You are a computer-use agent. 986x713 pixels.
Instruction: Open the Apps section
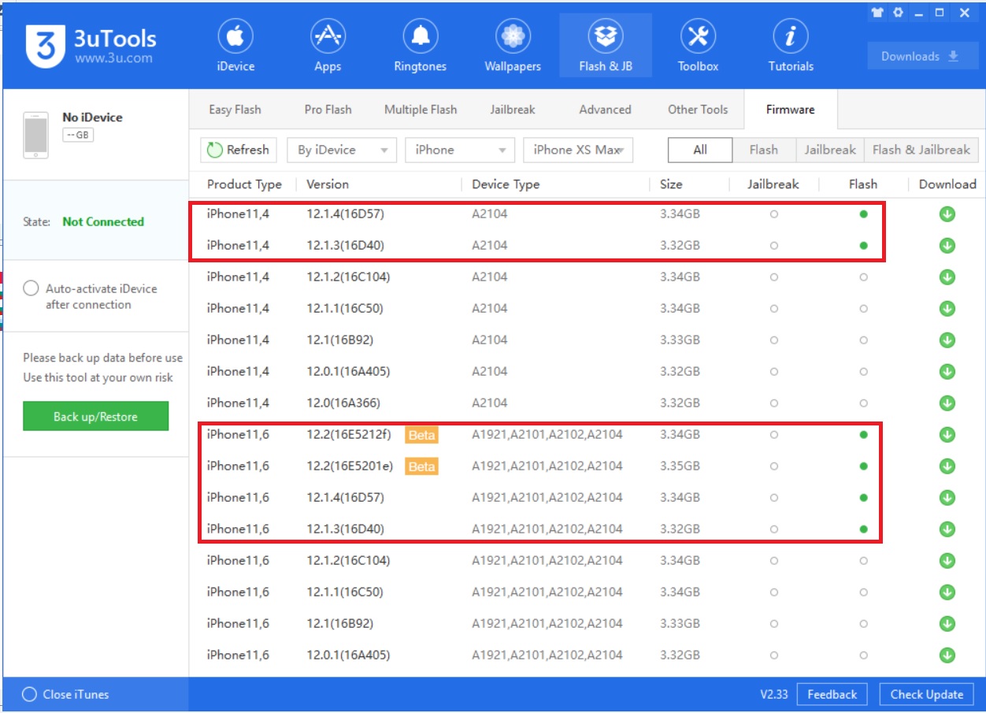(328, 45)
